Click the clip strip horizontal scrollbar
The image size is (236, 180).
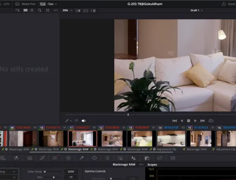[x=101, y=152]
